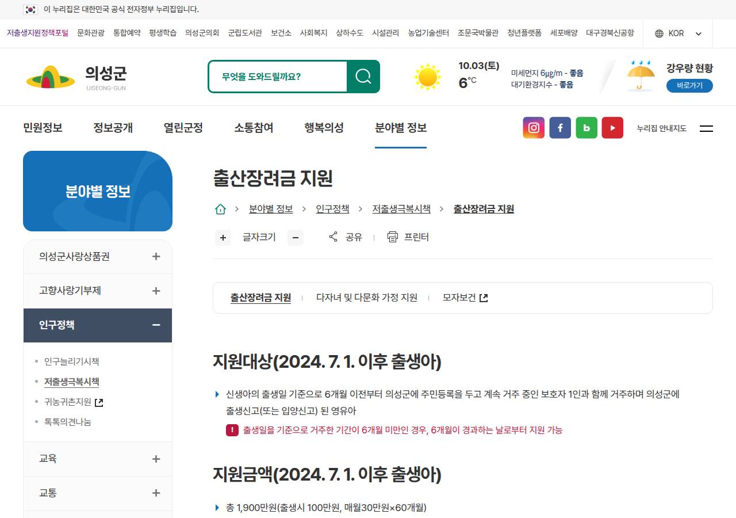Open the Facebook icon link

pyautogui.click(x=560, y=128)
